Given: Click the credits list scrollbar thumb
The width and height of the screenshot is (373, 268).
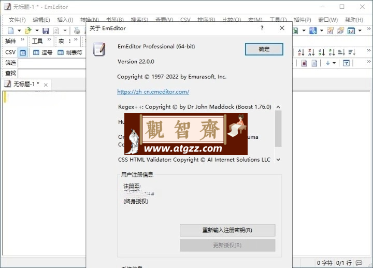Looking at the screenshot, I should point(278,129).
